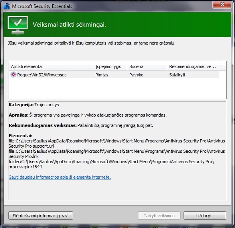Click the Elementai: label
Screen dimensions: 235x228
(20, 136)
